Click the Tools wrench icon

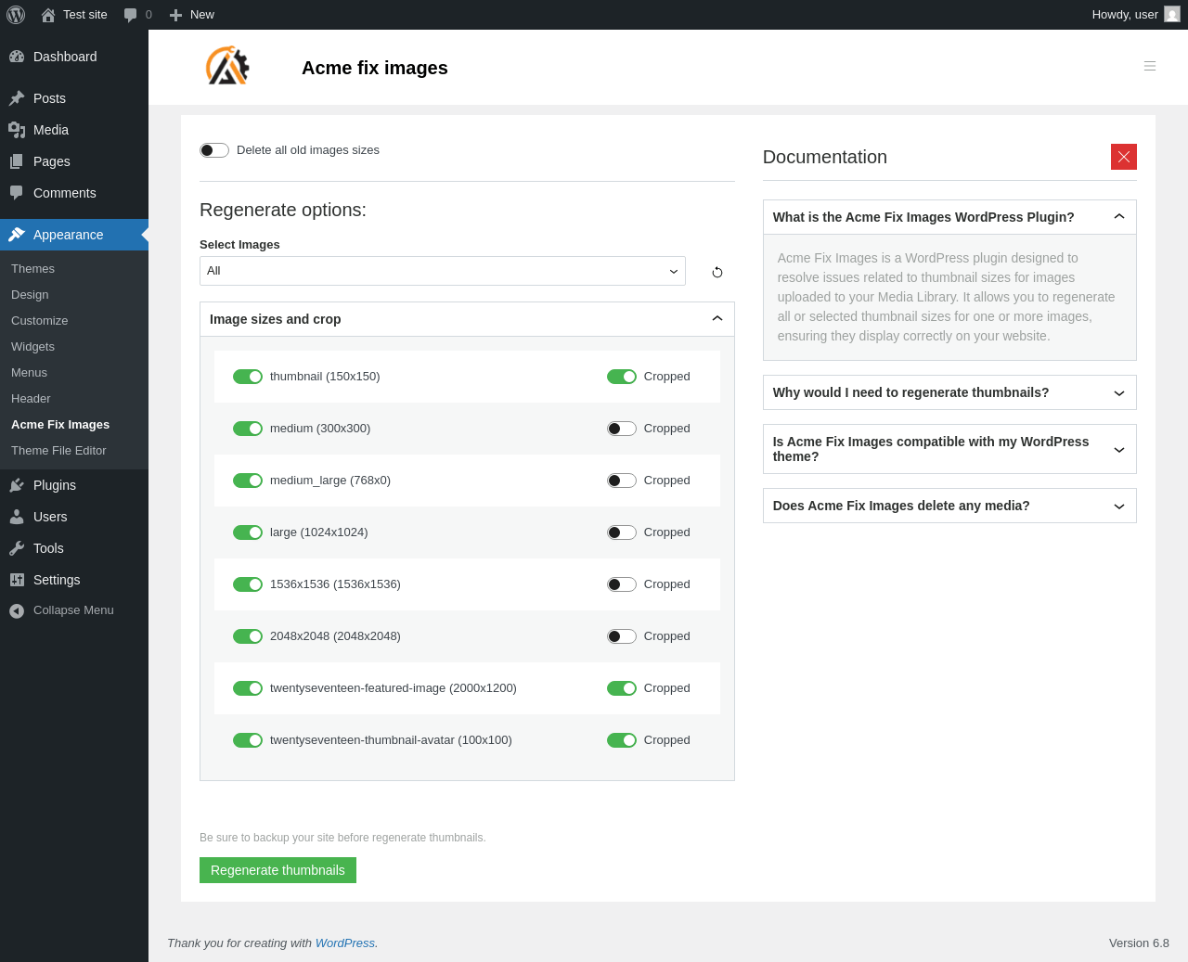[17, 548]
